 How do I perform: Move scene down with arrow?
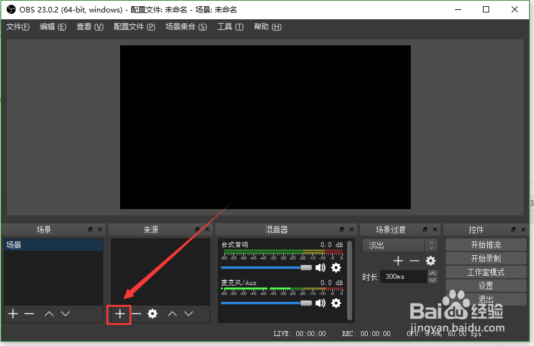coord(65,314)
